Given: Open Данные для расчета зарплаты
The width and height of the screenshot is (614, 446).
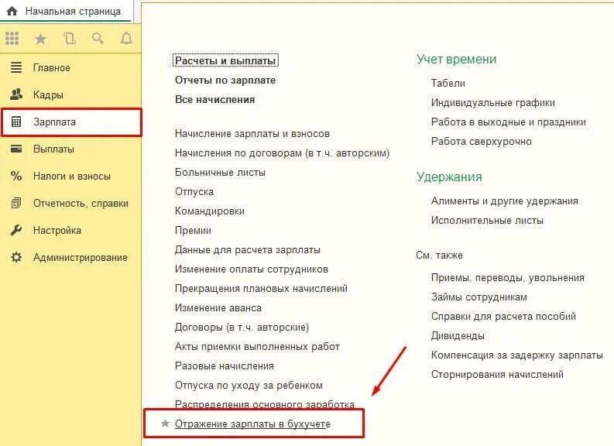Looking at the screenshot, I should [248, 249].
